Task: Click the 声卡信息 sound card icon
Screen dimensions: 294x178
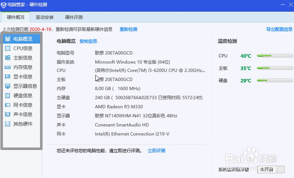Action: pos(8,114)
